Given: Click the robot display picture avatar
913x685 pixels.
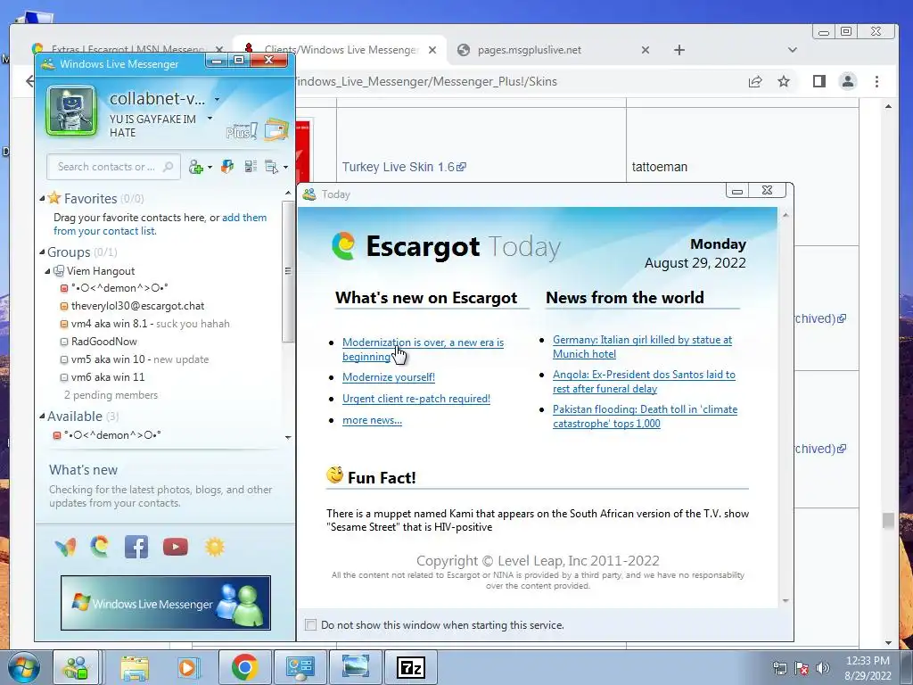Looking at the screenshot, I should [x=71, y=111].
